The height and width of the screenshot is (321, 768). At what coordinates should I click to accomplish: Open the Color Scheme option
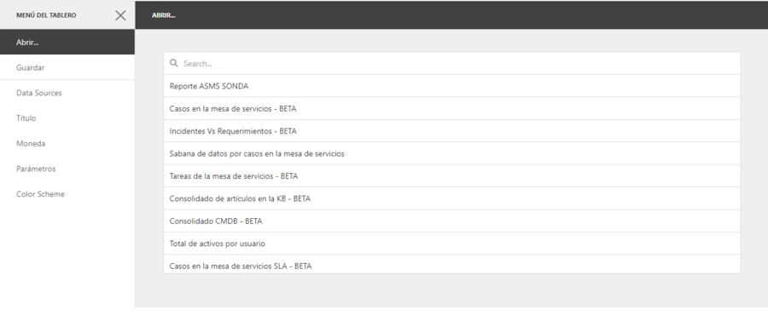point(67,194)
